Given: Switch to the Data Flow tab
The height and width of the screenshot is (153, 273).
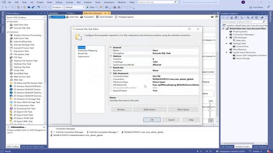Looking at the screenshot, I should (72, 17).
